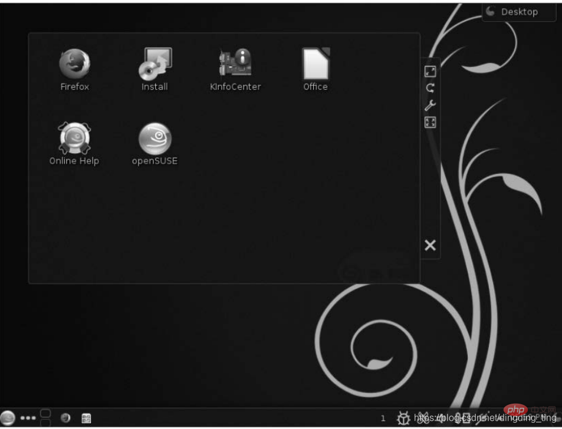Open folder view settings wrench icon
The image size is (562, 429).
(430, 105)
